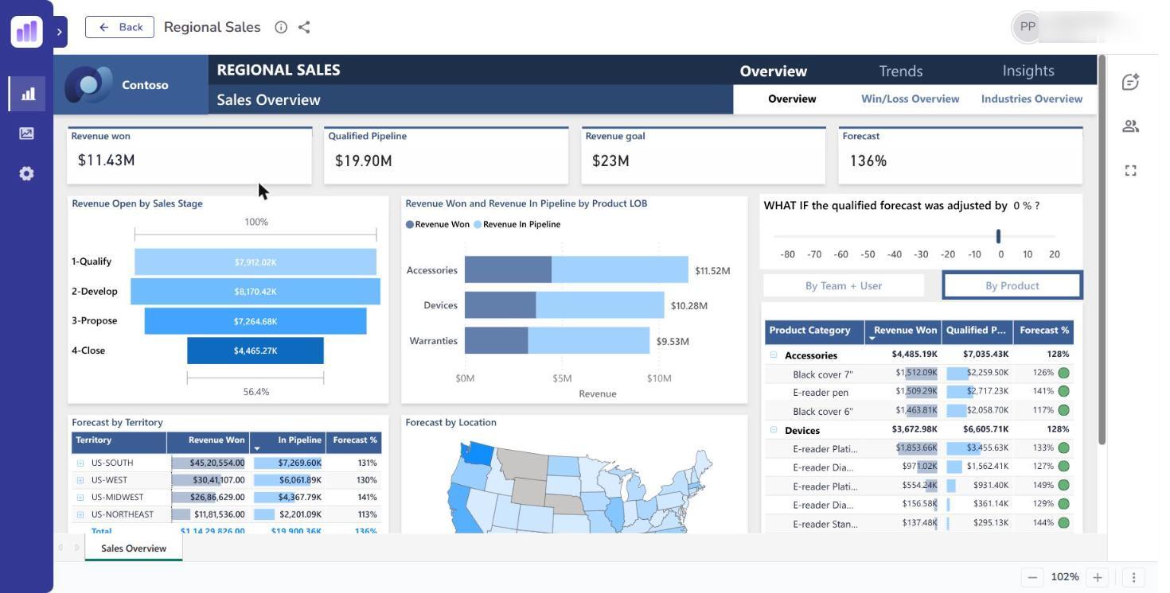Select the By Product toggle
This screenshot has width=1170, height=593.
(x=1012, y=285)
